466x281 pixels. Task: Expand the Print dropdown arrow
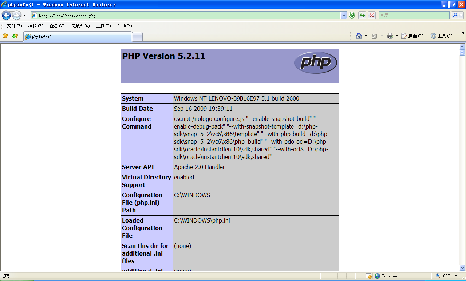tap(397, 36)
